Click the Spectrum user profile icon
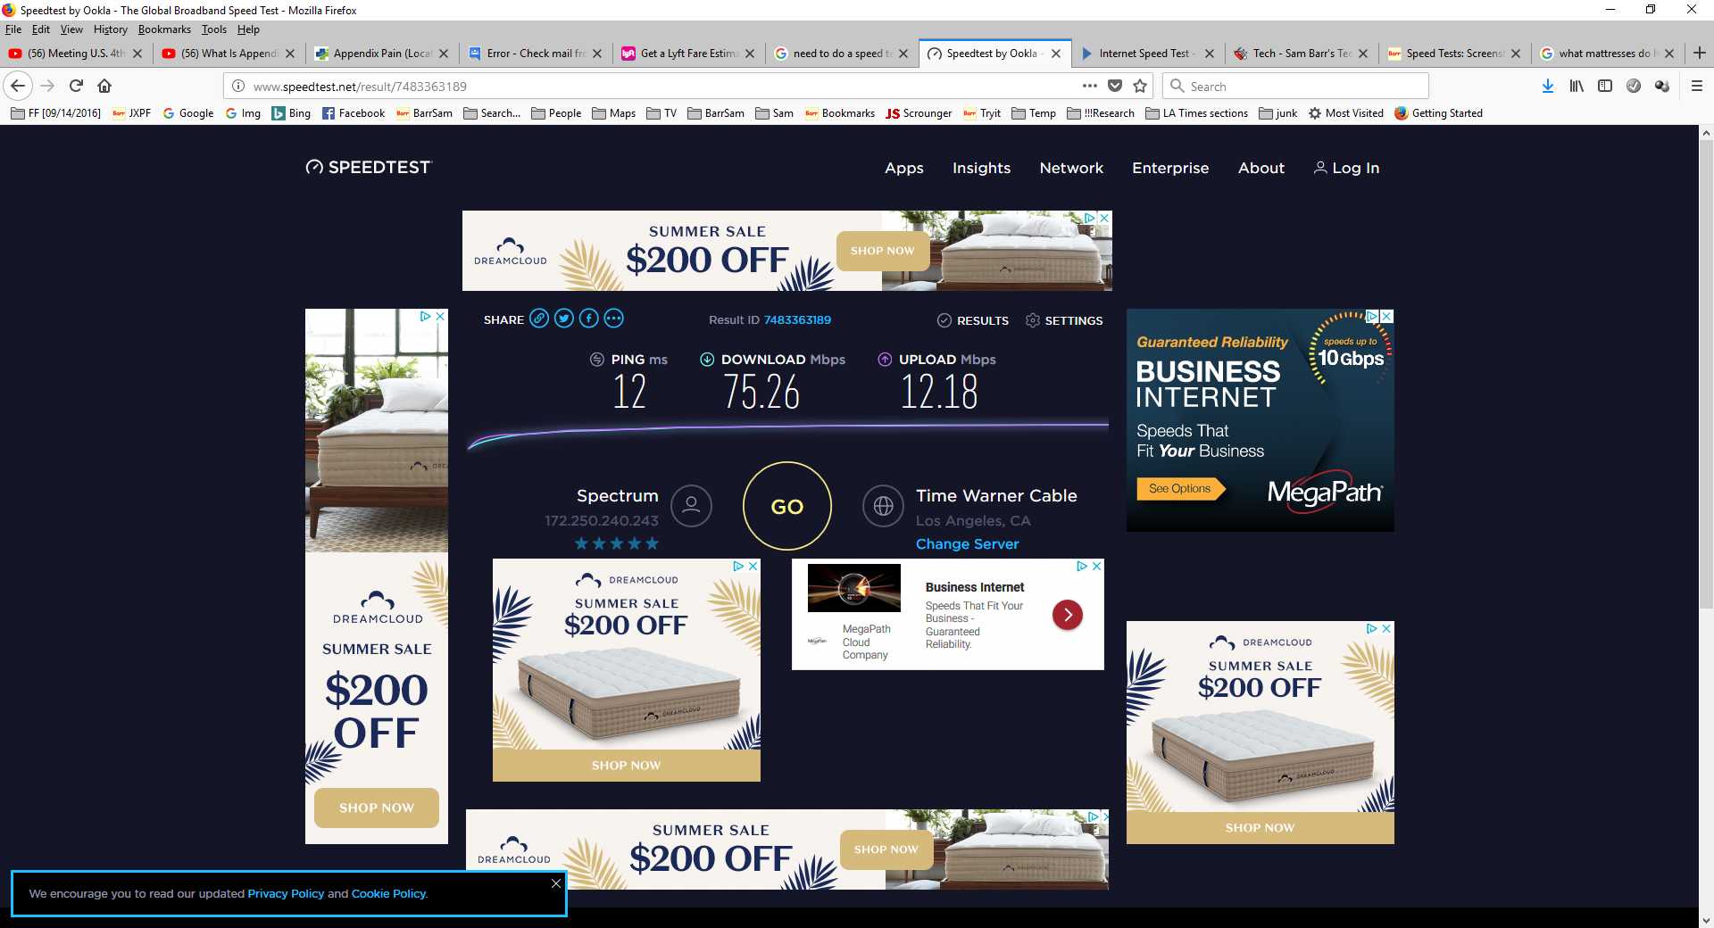Image resolution: width=1714 pixels, height=928 pixels. 691,506
